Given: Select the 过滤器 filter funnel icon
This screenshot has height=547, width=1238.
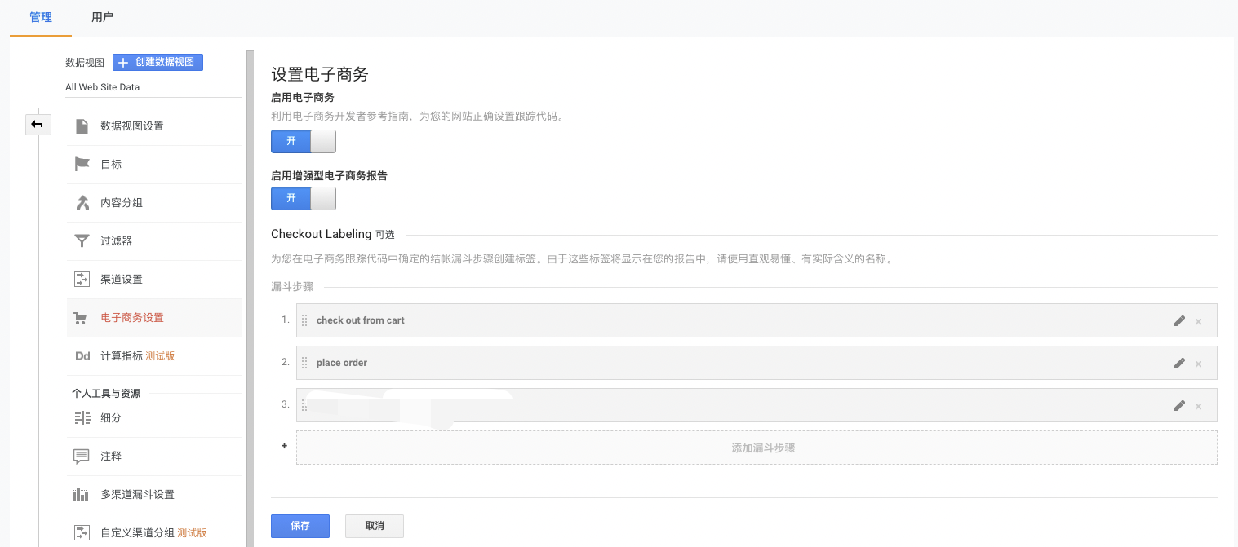Looking at the screenshot, I should point(82,240).
